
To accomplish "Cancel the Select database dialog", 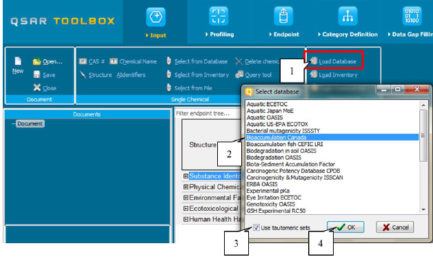I will [x=394, y=227].
